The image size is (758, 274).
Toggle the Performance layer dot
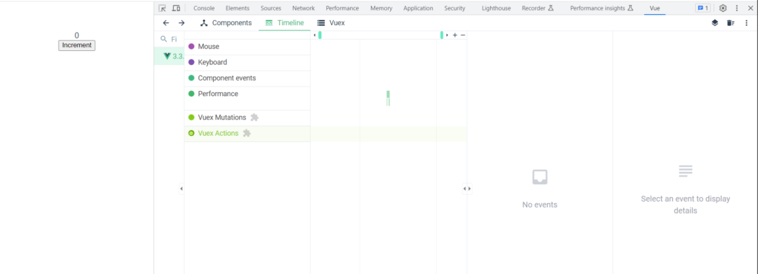click(192, 94)
